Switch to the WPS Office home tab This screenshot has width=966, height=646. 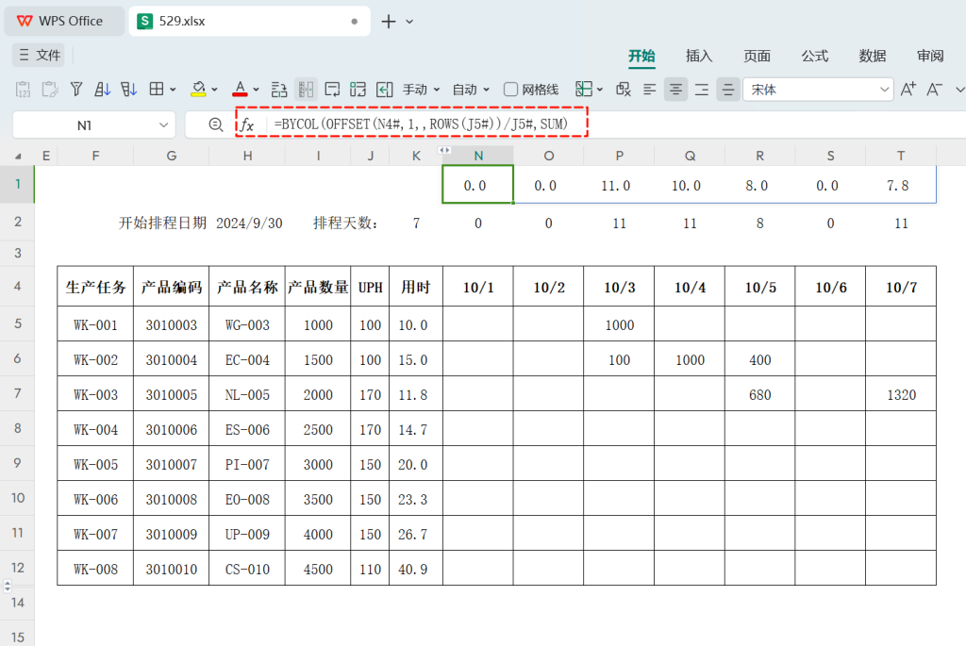coord(63,21)
